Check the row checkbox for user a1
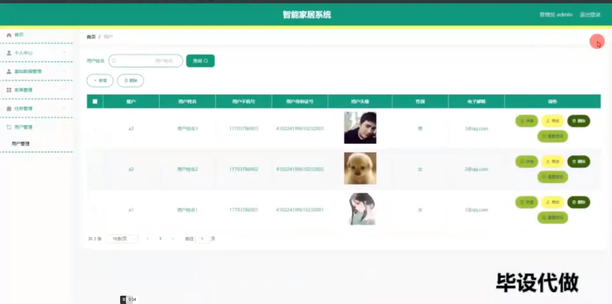Image resolution: width=612 pixels, height=304 pixels. (x=95, y=210)
